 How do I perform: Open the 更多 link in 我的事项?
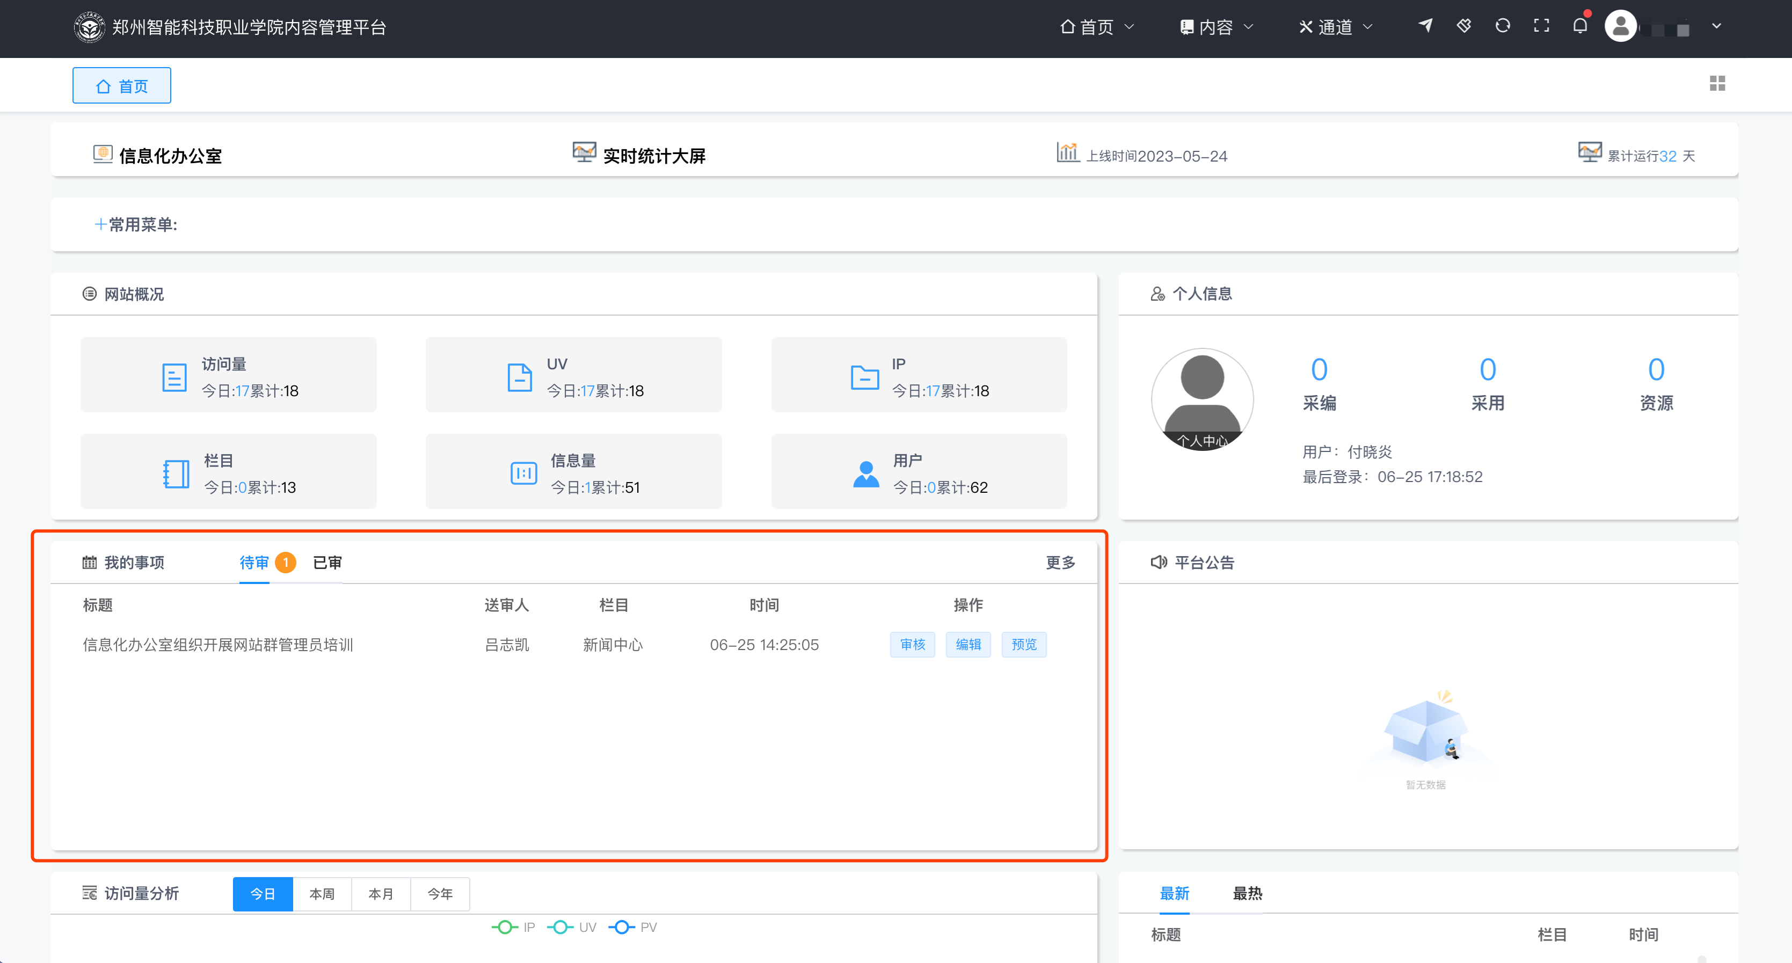(1060, 562)
